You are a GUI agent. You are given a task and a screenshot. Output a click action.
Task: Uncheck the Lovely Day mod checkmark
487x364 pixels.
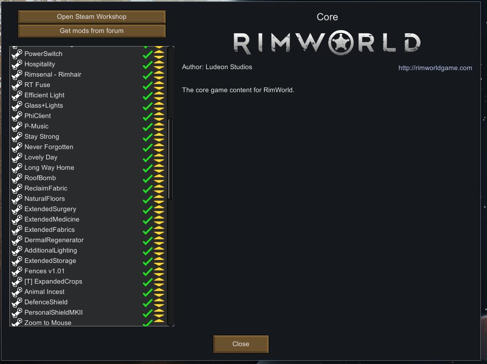click(x=148, y=158)
